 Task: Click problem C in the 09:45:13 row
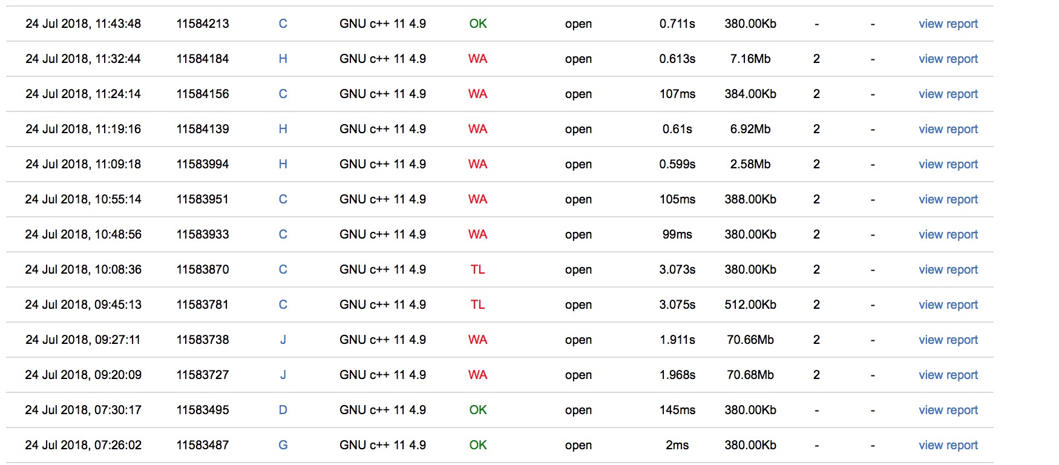click(x=283, y=305)
